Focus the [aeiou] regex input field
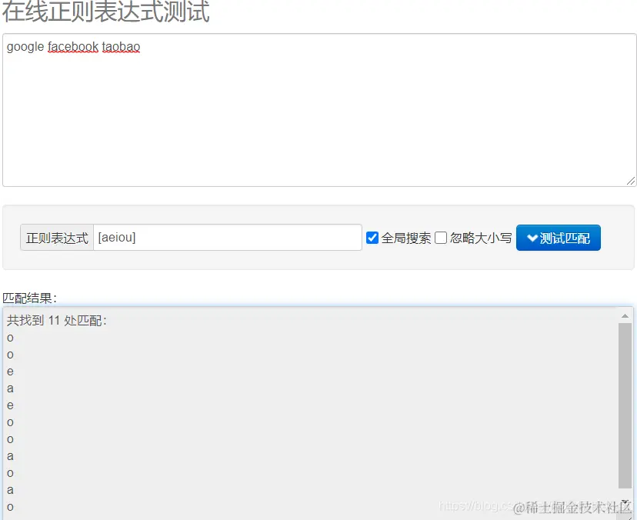The width and height of the screenshot is (637, 520). (x=228, y=237)
